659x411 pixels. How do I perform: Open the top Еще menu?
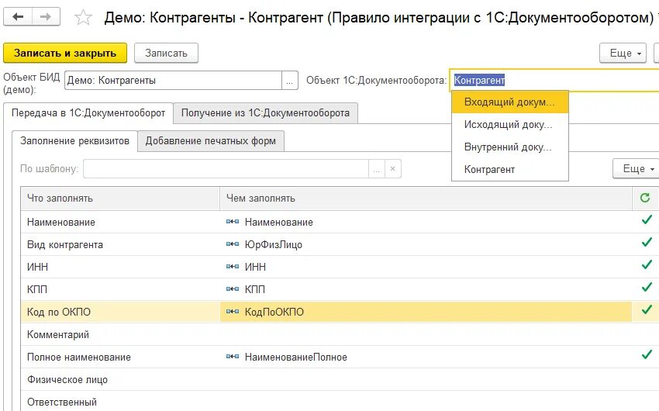[x=623, y=53]
